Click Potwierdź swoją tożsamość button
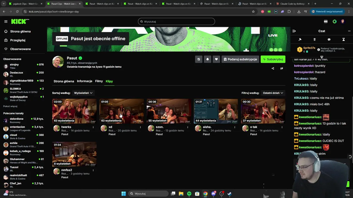The image size is (353, 198). point(327,12)
